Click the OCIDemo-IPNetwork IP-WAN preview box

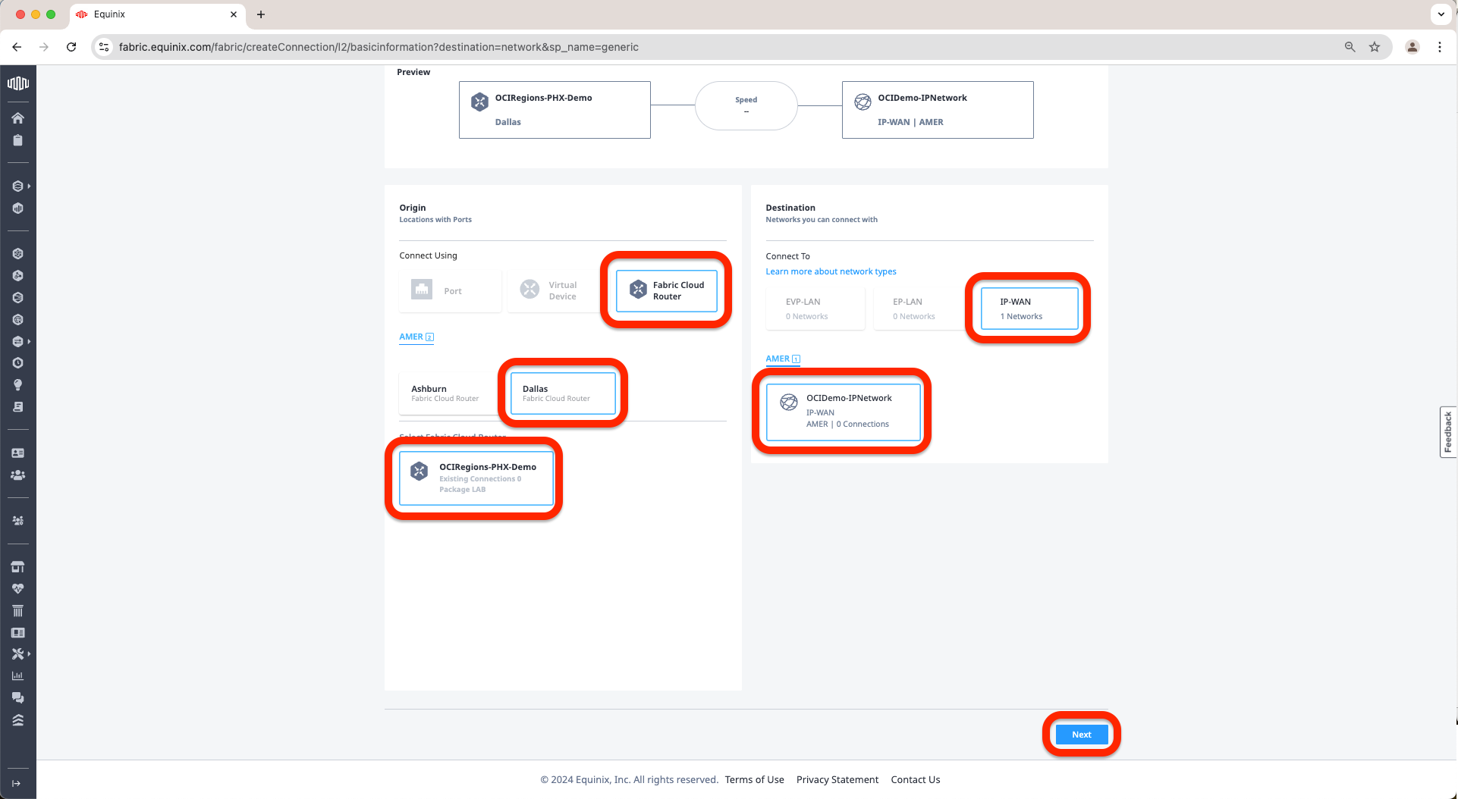(938, 110)
